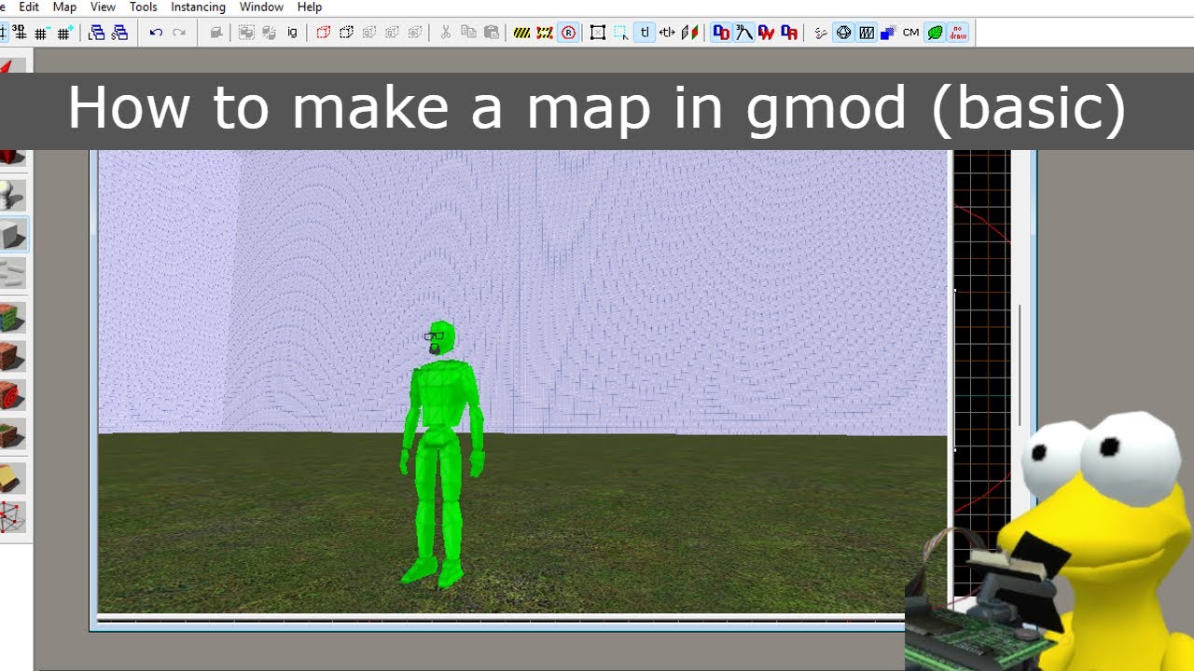Click the hide unselected objects icon
1194x671 pixels.
pyautogui.click(x=346, y=33)
